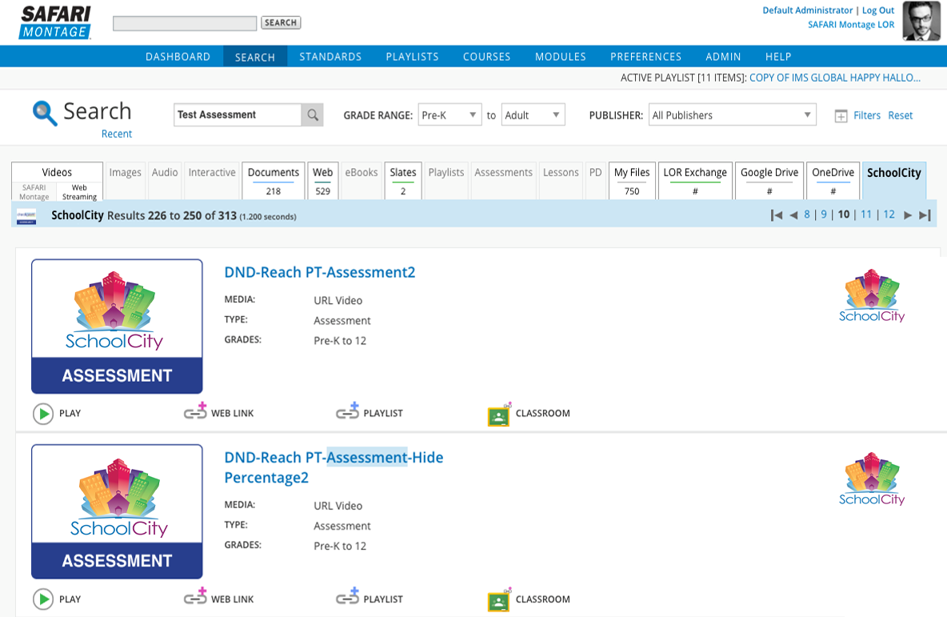
Task: Click the user profile photo
Action: [x=921, y=21]
